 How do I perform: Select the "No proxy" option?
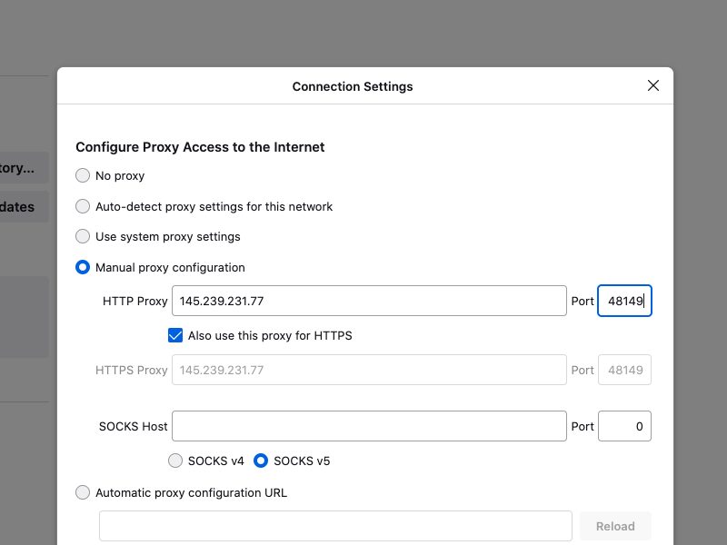83,175
